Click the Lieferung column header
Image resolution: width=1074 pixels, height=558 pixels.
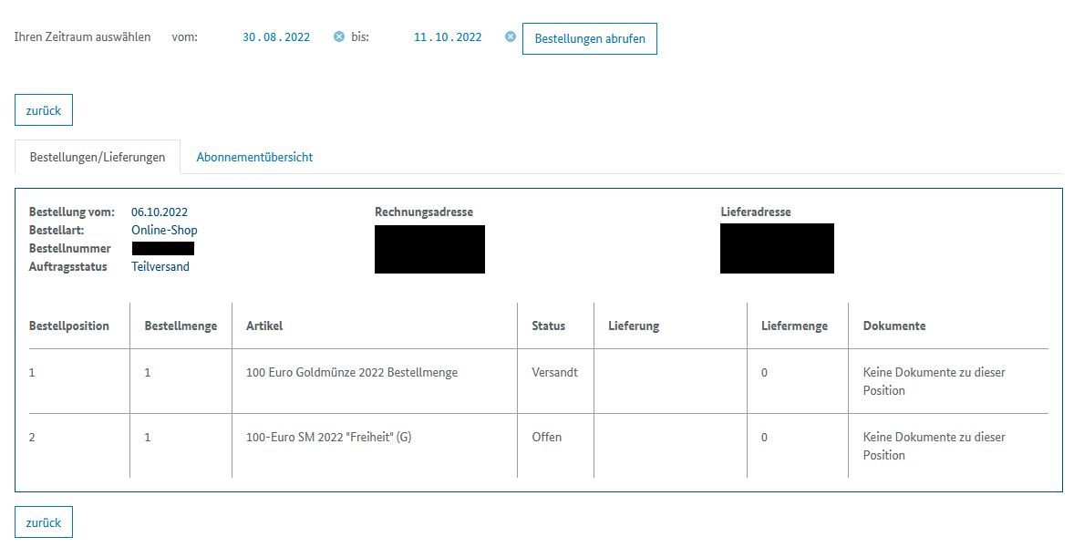pyautogui.click(x=634, y=325)
